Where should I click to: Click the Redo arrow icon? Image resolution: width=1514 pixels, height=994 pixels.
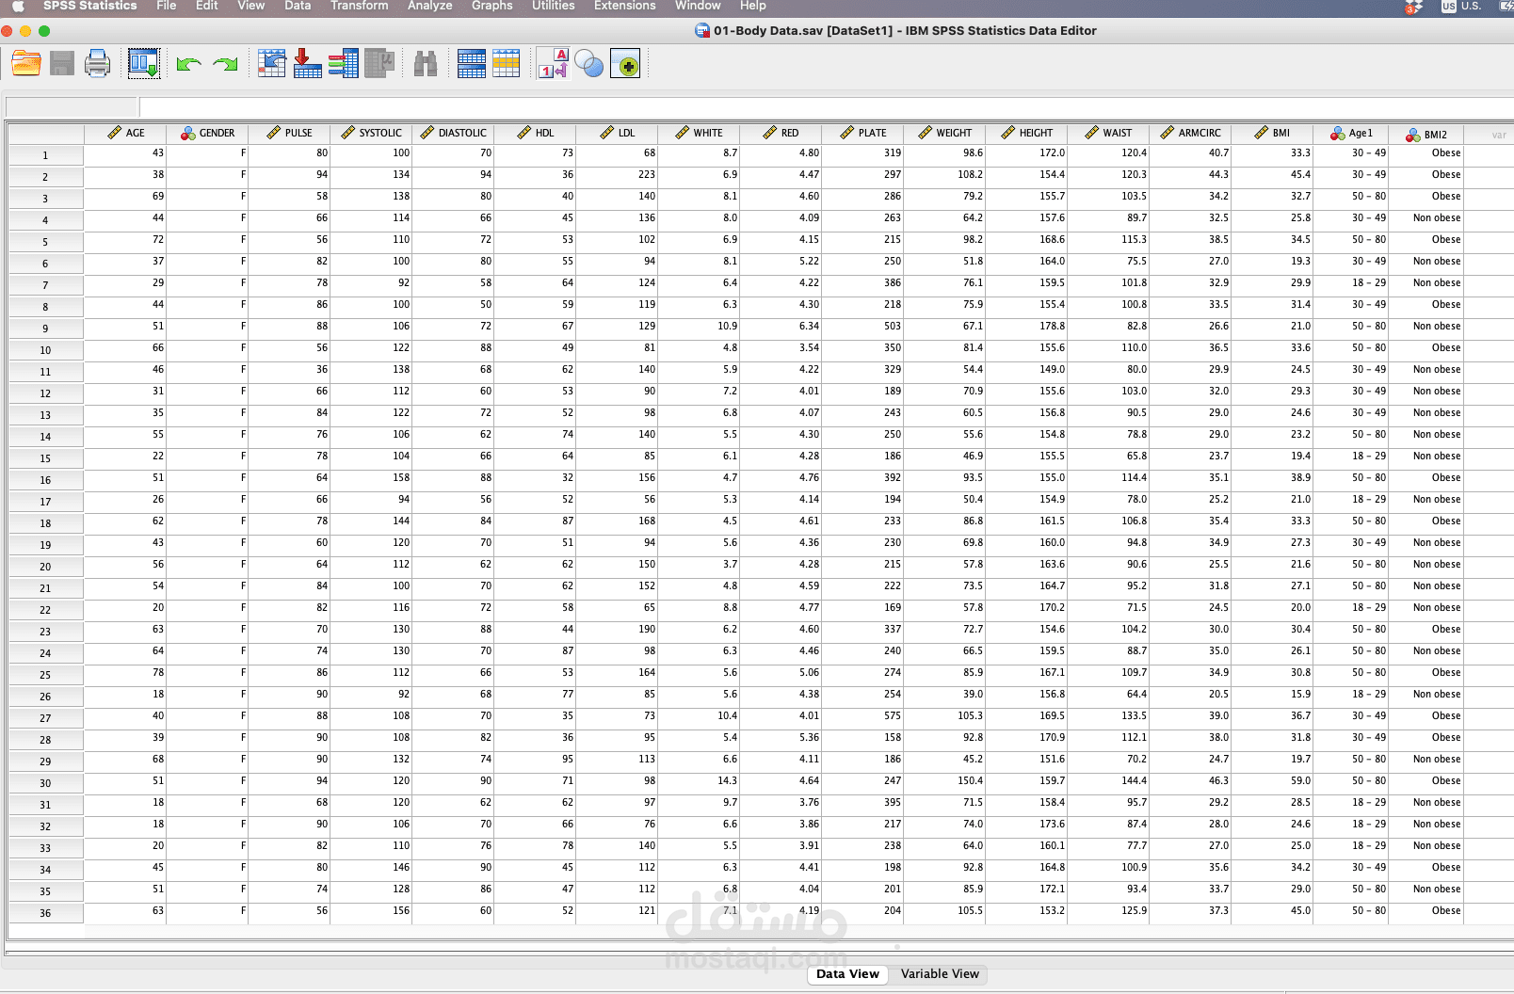[x=225, y=64]
